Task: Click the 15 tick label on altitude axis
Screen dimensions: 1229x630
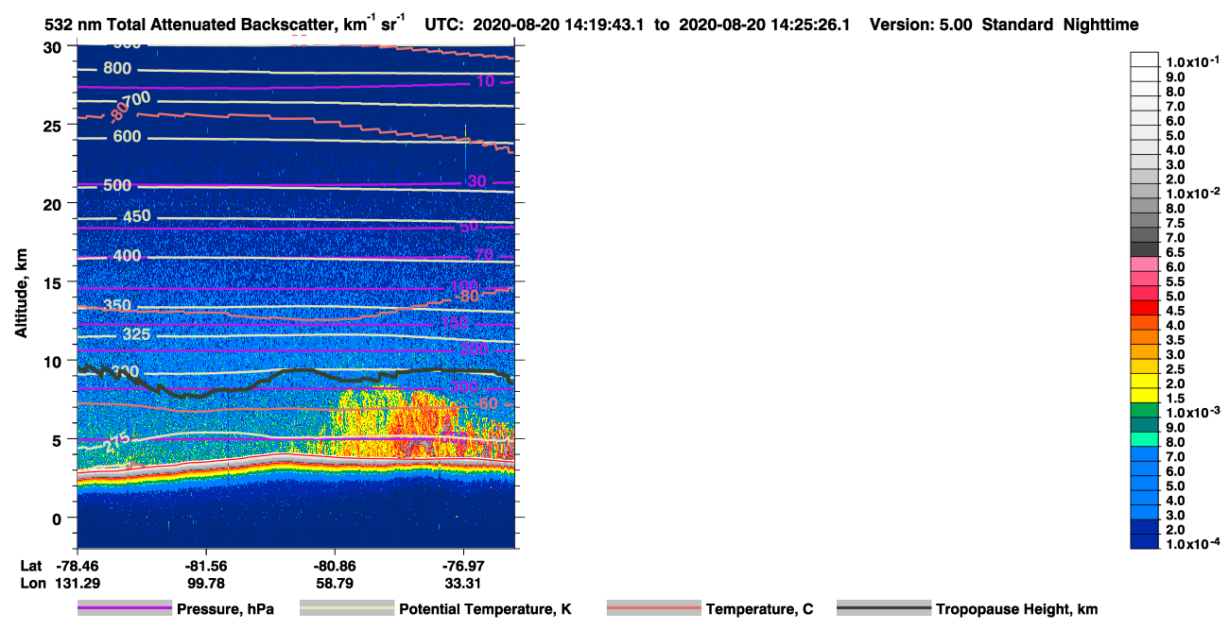Action: coord(55,282)
